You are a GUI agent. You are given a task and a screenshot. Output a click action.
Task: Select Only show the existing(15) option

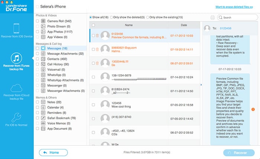(147, 17)
